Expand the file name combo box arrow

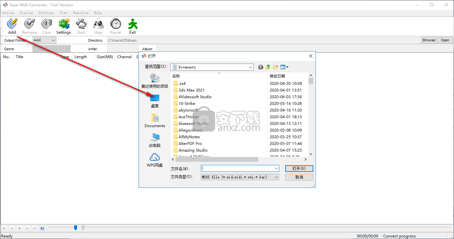click(x=276, y=168)
